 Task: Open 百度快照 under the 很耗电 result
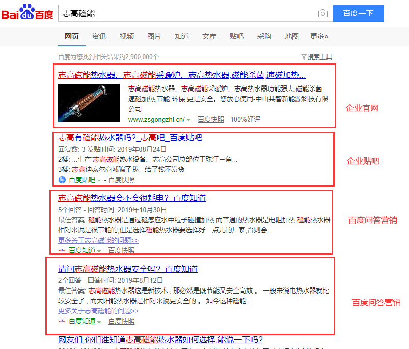tap(122, 250)
